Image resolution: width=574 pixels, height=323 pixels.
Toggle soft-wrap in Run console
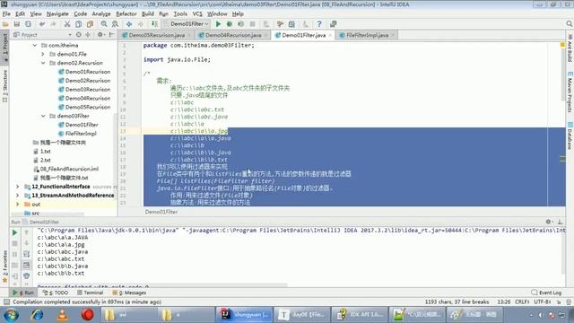tap(26, 254)
